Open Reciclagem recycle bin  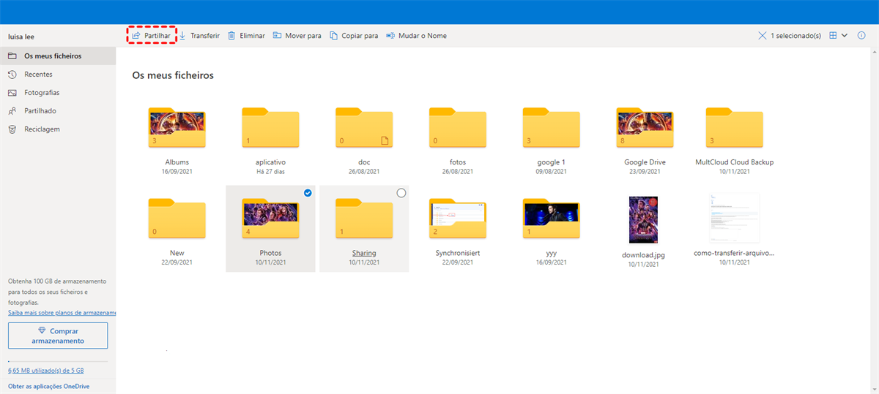(42, 129)
